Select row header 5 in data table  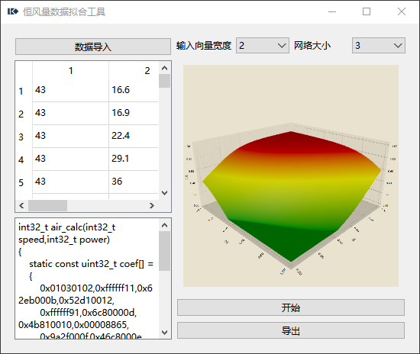point(24,182)
